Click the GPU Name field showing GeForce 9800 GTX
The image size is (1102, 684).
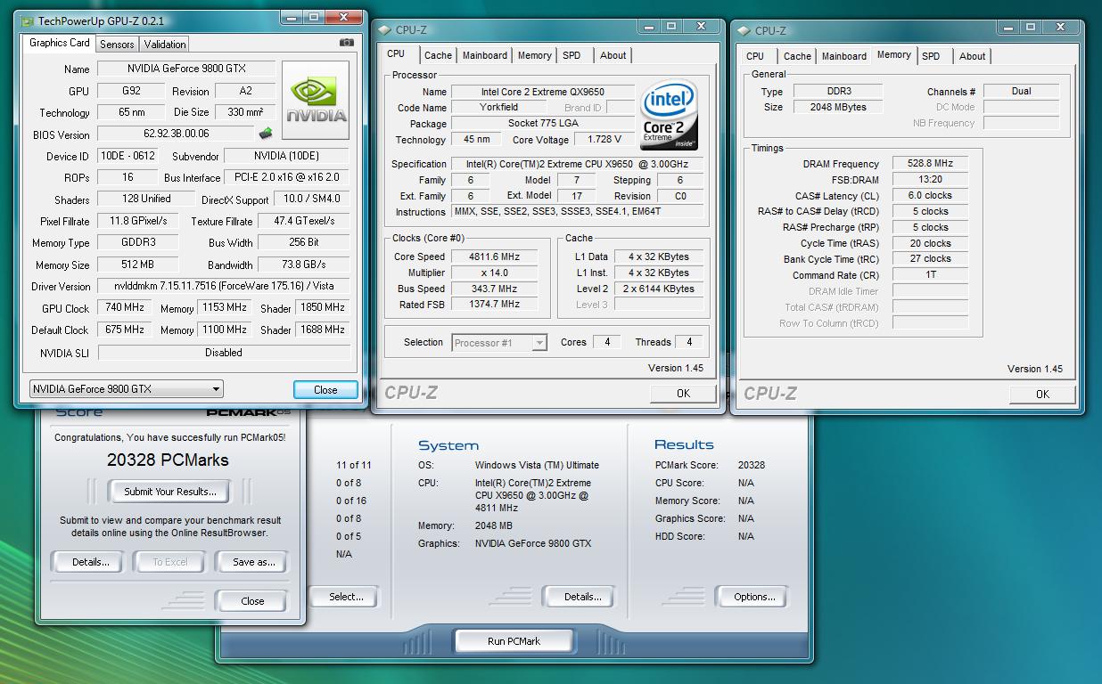(x=185, y=69)
